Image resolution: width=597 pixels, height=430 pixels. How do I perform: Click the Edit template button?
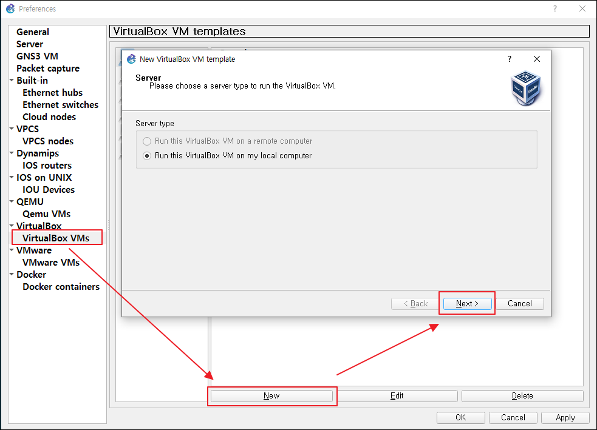pyautogui.click(x=397, y=396)
